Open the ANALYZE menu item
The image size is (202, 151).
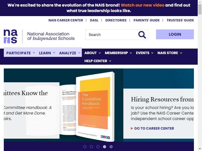(x=68, y=53)
